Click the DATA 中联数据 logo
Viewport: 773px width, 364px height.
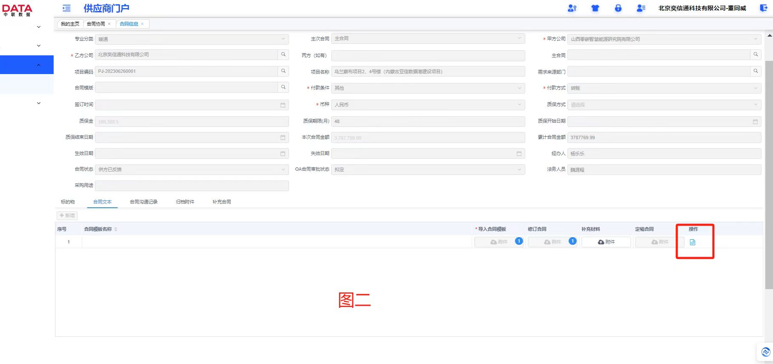[x=17, y=10]
